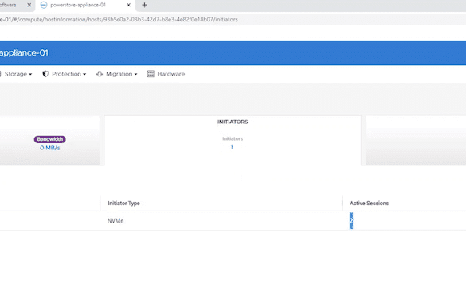Click the appliance-01 header title
Viewport: 466px width, 287px height.
(x=24, y=52)
